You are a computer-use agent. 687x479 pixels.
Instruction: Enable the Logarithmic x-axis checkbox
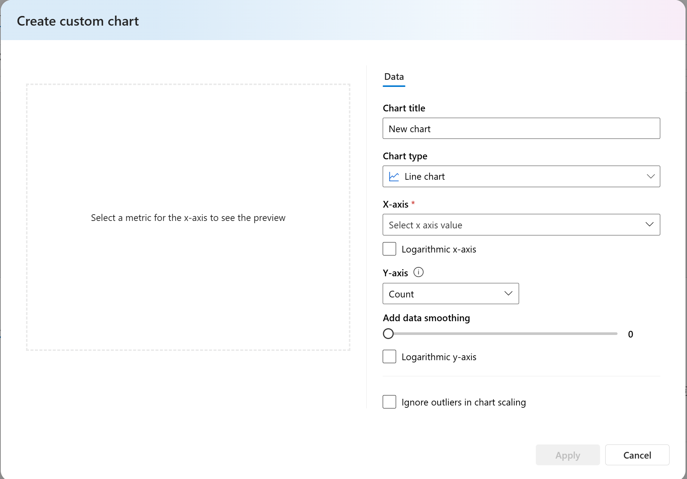click(x=389, y=249)
